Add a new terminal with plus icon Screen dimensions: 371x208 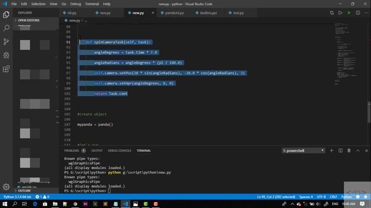click(332, 150)
